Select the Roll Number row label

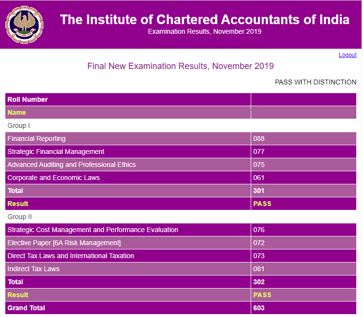tap(27, 99)
